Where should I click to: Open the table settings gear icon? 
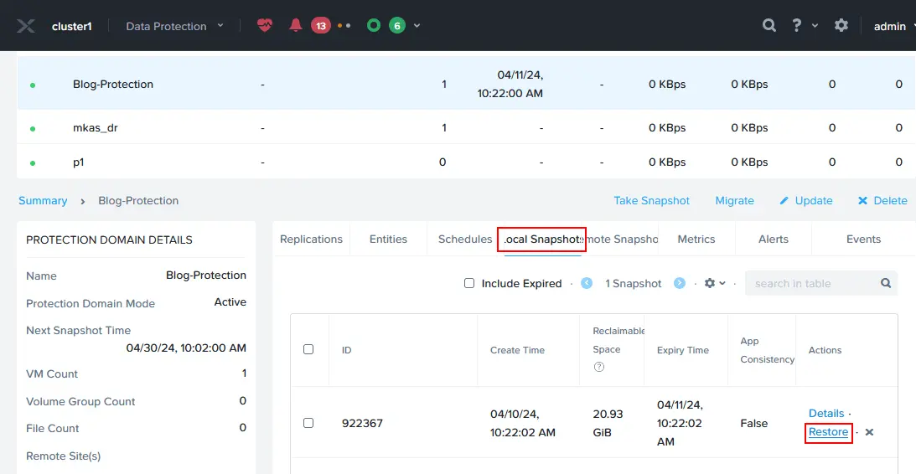710,283
